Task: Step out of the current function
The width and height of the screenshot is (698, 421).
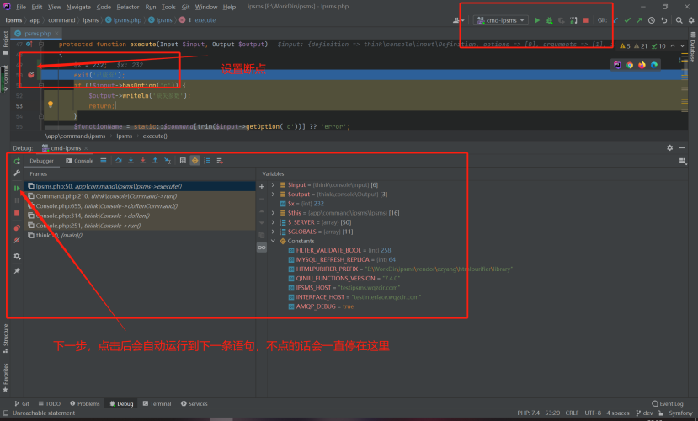Action: [155, 161]
